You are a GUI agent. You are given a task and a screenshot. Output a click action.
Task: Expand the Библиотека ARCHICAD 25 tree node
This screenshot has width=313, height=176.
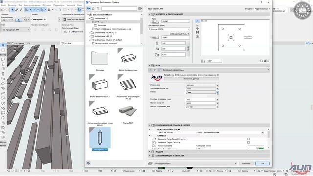[x=89, y=33]
